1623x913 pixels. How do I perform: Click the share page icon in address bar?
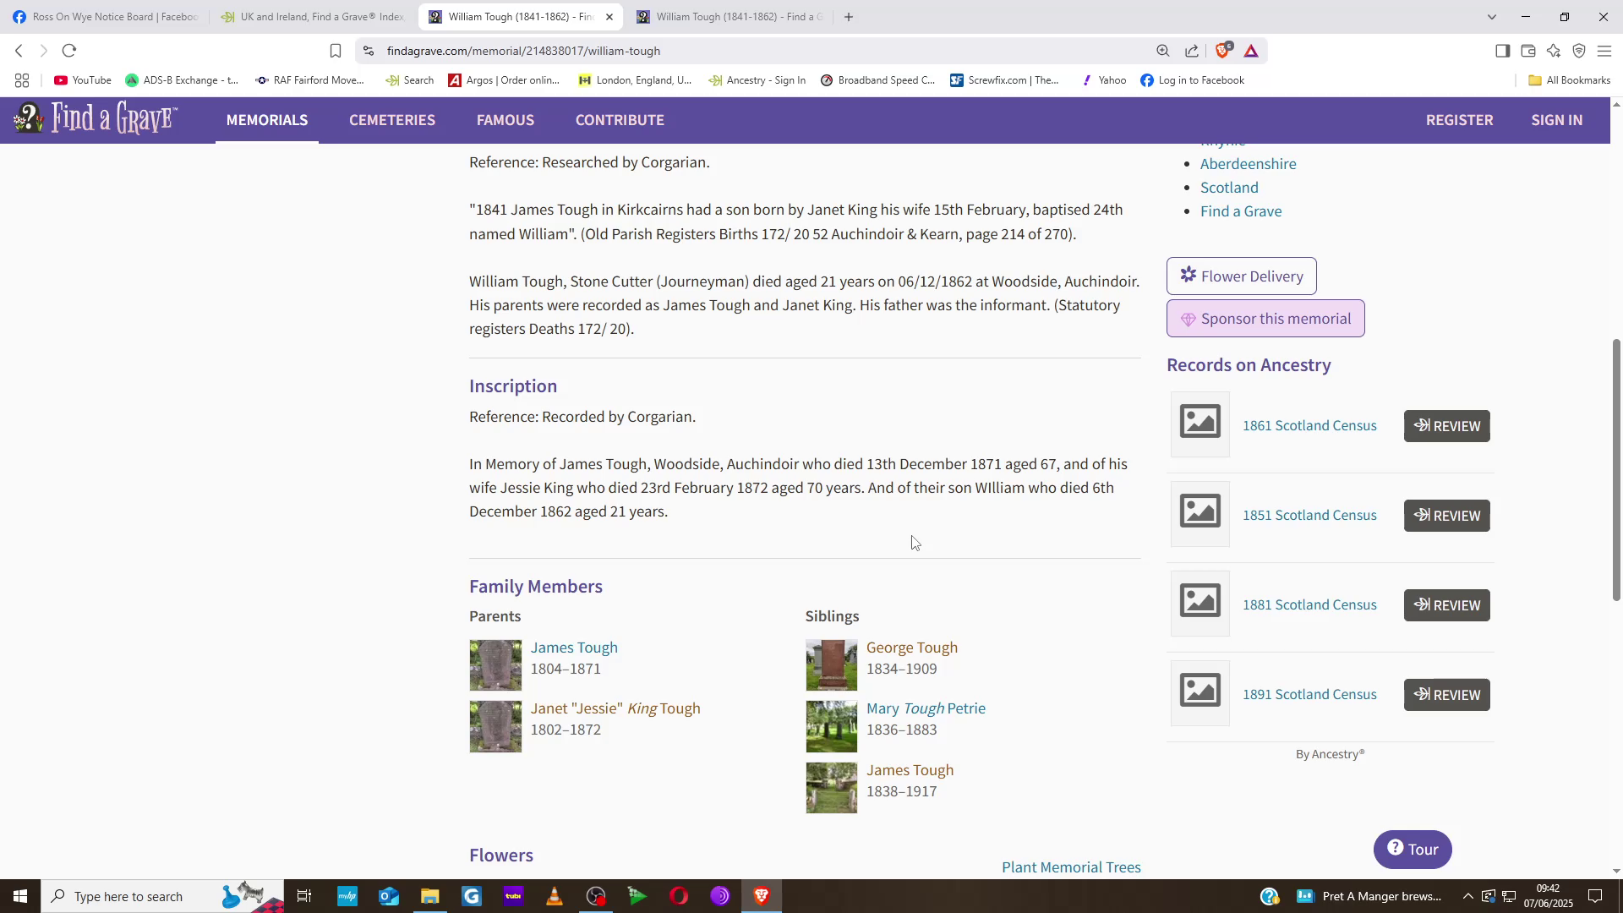click(x=1192, y=51)
